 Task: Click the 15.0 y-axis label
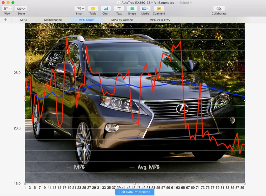pos(17,184)
